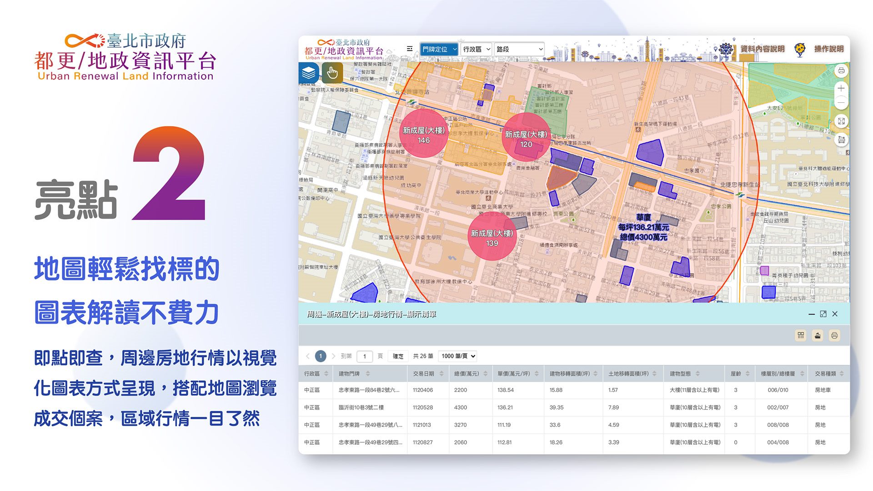Screen dimensions: 873x491
Task: Open the measure tool below fullscreen icon
Action: tap(841, 140)
